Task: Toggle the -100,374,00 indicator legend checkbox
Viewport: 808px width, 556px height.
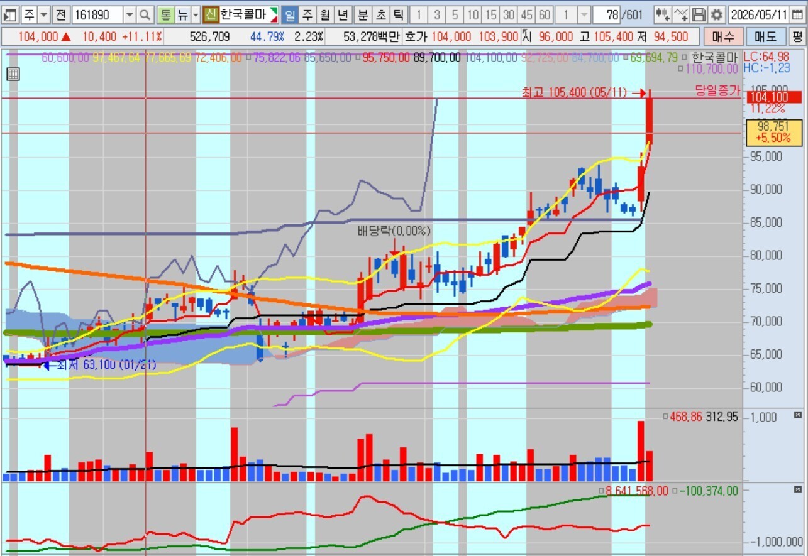Action: click(x=675, y=491)
